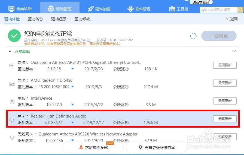Click the green status checkmark icon
This screenshot has height=155, width=244.
14,36
